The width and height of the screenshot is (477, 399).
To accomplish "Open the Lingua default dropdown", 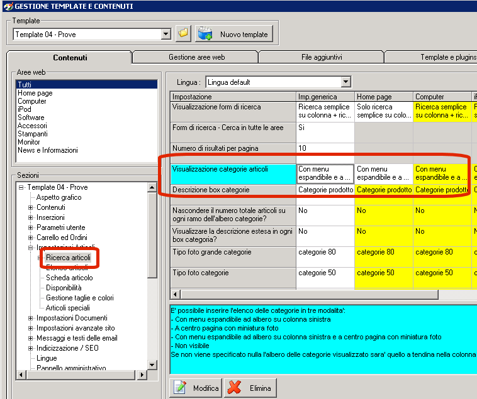I will pyautogui.click(x=345, y=82).
